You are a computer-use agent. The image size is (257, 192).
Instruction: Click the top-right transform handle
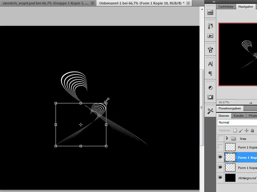point(106,103)
